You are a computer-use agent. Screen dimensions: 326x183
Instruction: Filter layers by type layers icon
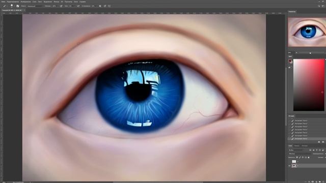317,150
